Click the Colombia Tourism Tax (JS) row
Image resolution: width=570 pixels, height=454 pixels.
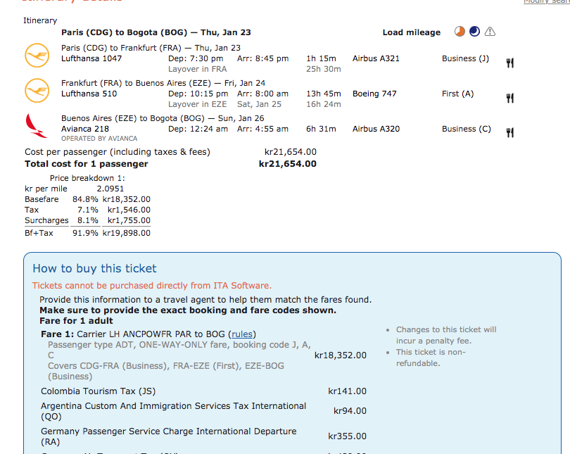[98, 391]
